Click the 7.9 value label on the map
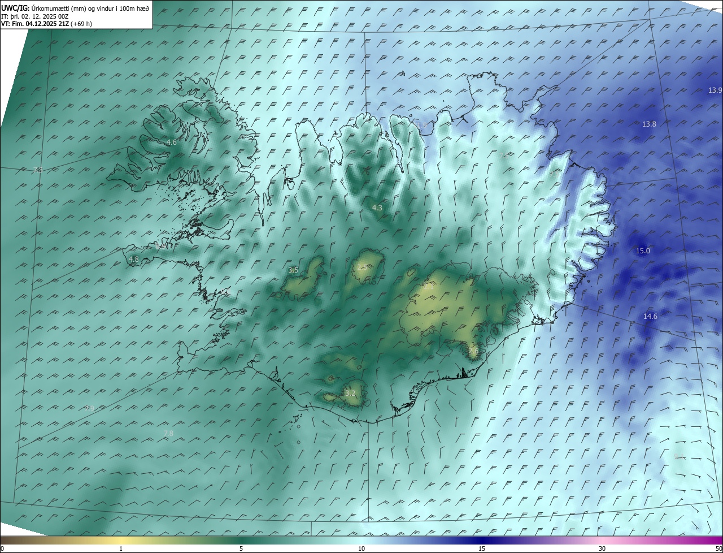This screenshot has width=723, height=553. pos(89,408)
